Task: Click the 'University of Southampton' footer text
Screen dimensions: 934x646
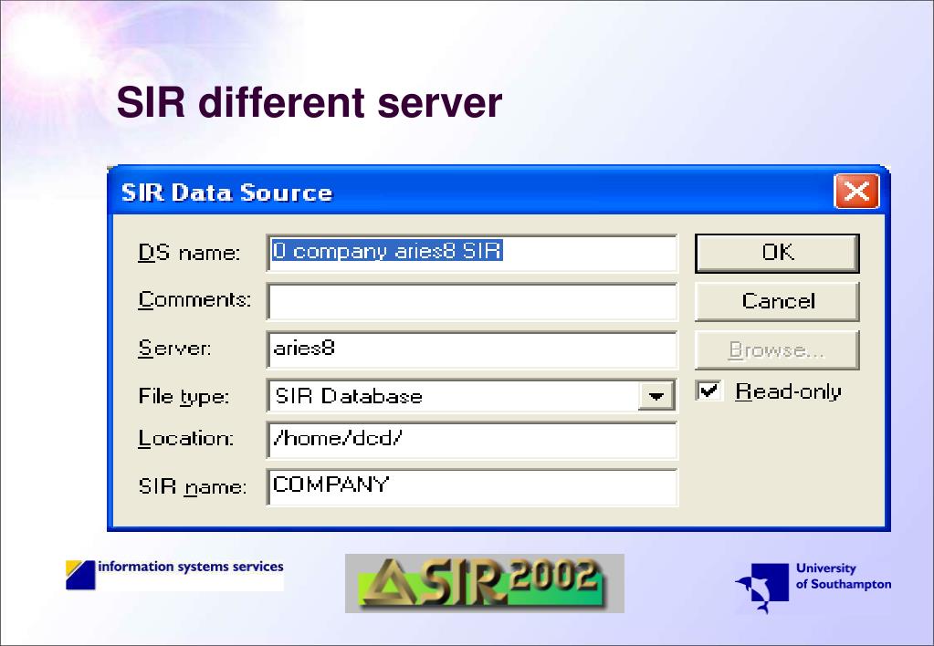Action: point(844,577)
